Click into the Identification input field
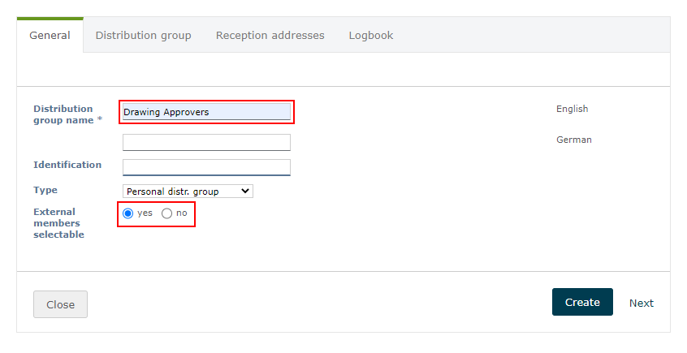687x353 pixels. 206,167
